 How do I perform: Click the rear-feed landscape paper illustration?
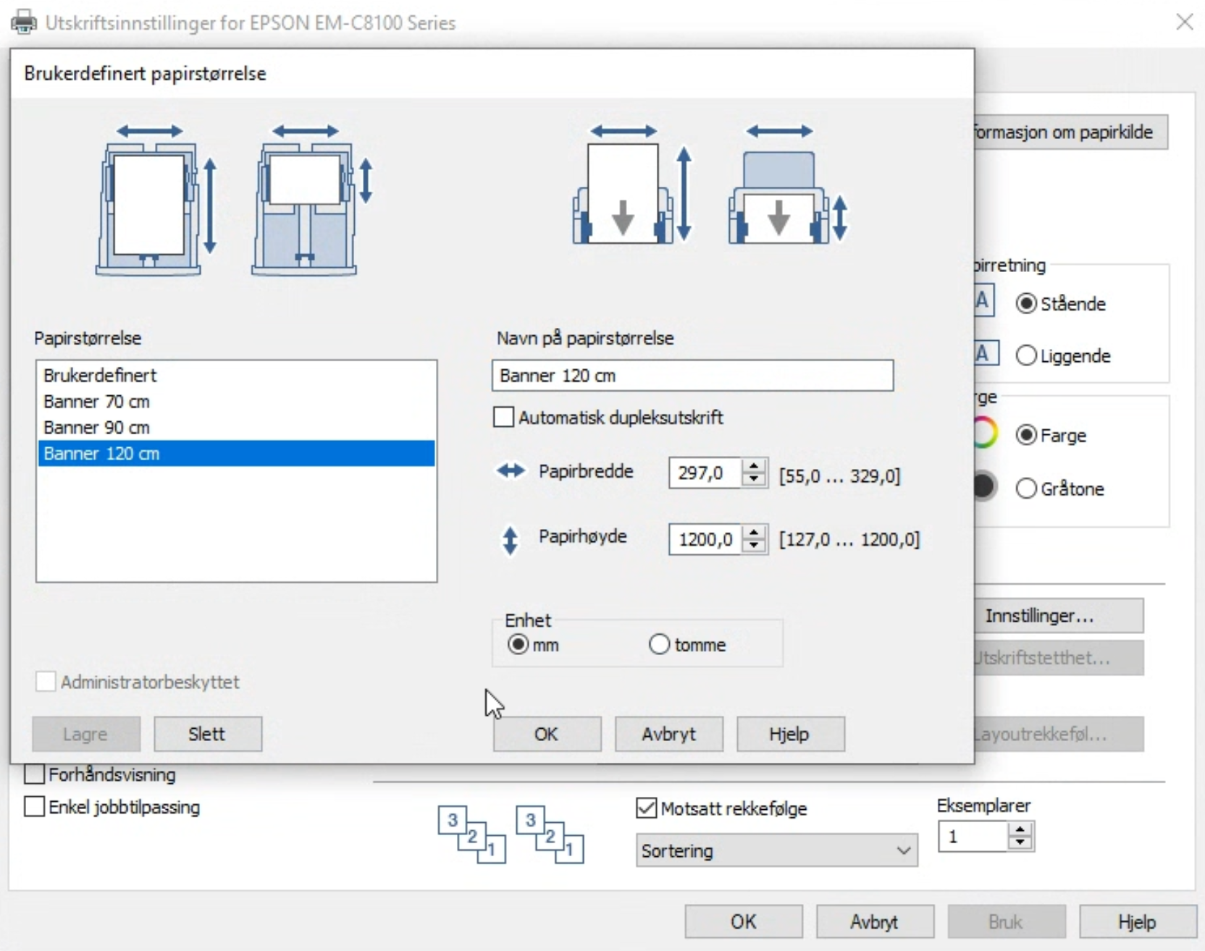[x=788, y=184]
